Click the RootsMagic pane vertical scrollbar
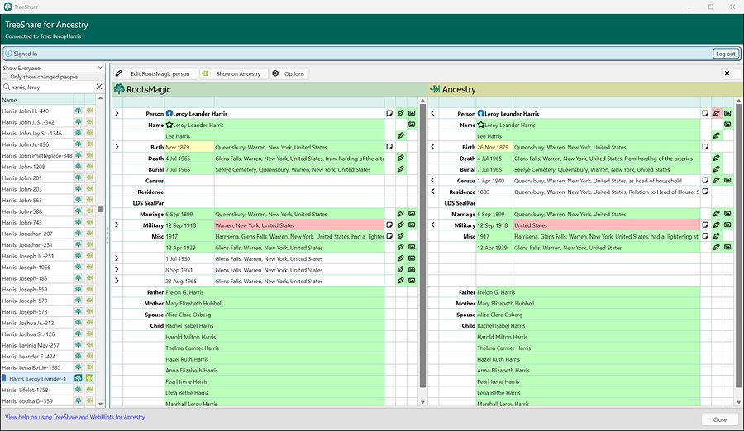This screenshot has width=744, height=431. pos(422,245)
